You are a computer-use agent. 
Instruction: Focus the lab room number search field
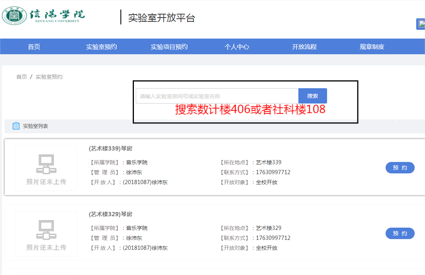click(x=217, y=96)
